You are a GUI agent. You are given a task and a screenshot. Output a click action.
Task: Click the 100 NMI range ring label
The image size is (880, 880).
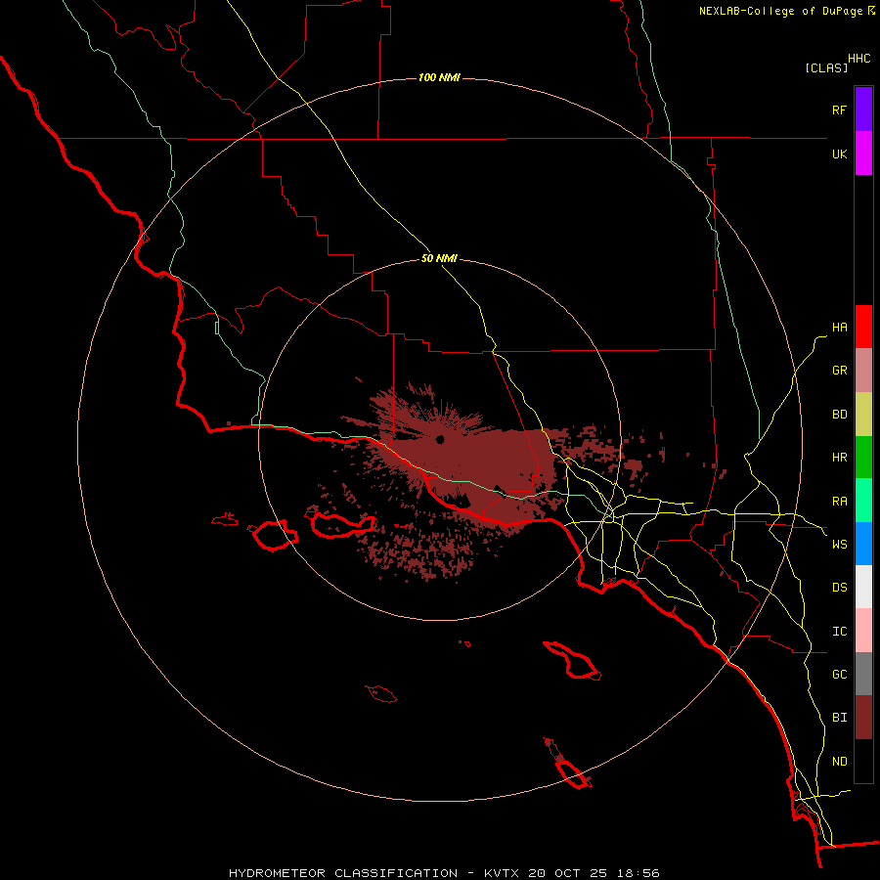click(x=439, y=77)
